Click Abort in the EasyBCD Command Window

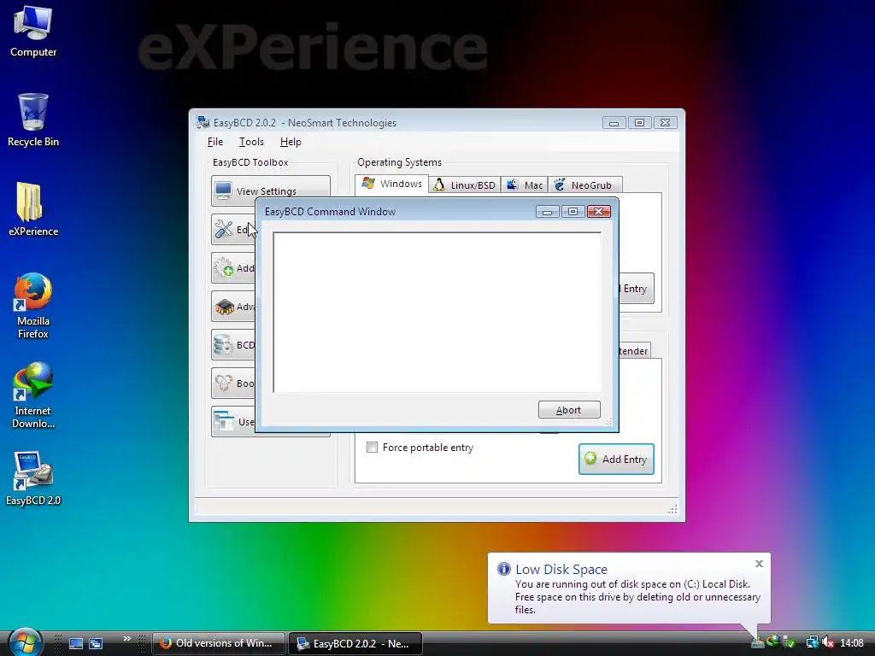(569, 409)
